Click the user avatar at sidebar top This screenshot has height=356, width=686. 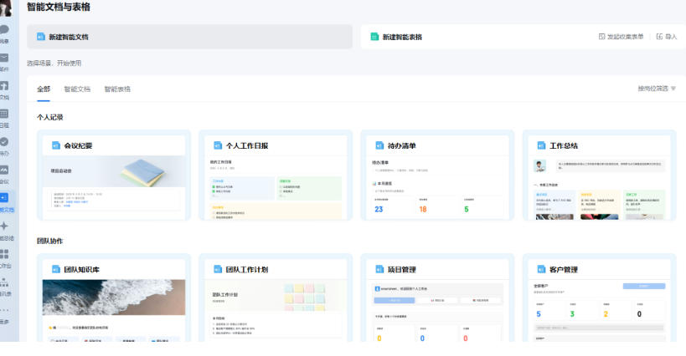(6, 8)
